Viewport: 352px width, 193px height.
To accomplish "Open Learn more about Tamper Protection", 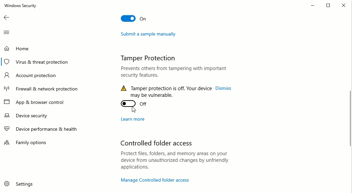I will click(x=132, y=119).
